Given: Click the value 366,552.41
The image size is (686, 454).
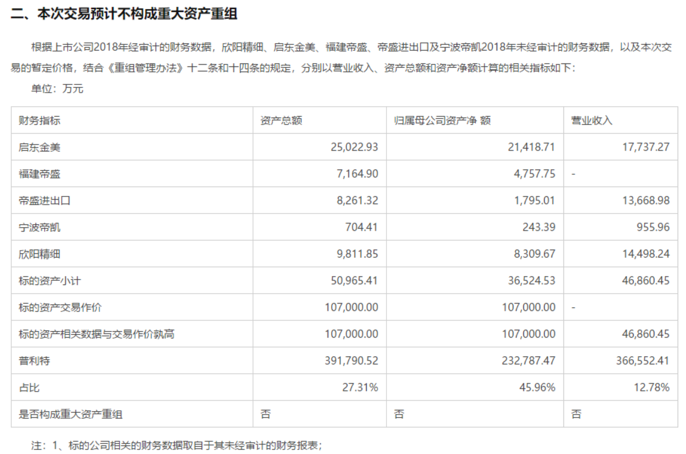Looking at the screenshot, I should click(x=643, y=361).
